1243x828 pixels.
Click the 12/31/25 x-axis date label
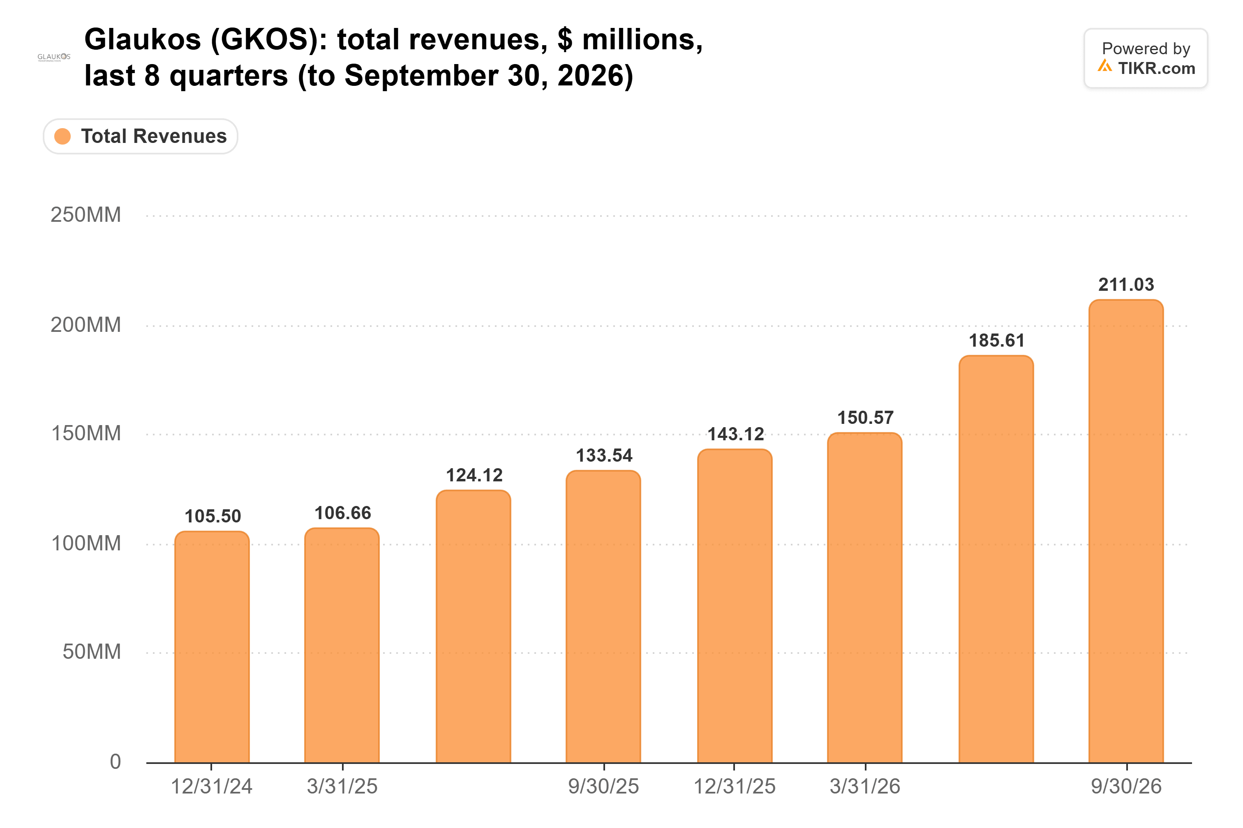click(x=734, y=786)
